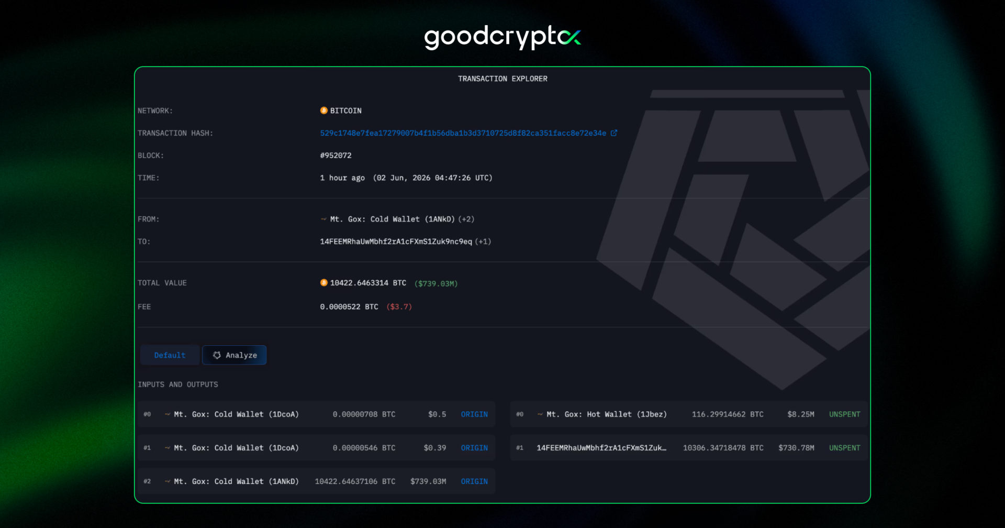Click the Arkham marker beside the FROM wallet
This screenshot has width=1005, height=528.
coord(323,219)
